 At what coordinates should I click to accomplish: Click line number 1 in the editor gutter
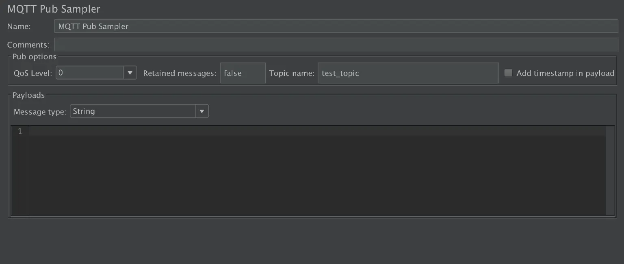(x=20, y=131)
